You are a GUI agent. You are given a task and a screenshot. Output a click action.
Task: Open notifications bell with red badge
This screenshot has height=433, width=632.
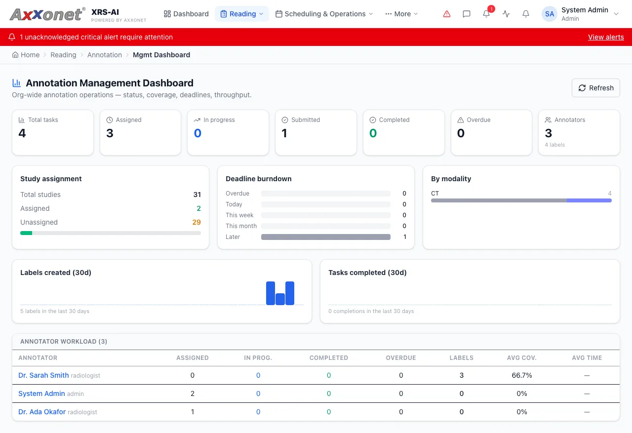(487, 13)
